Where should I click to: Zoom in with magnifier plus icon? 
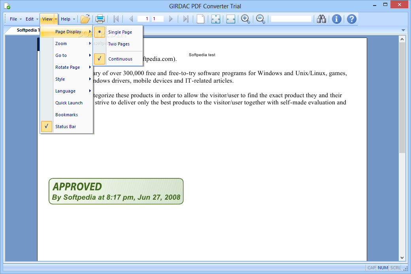pyautogui.click(x=245, y=19)
